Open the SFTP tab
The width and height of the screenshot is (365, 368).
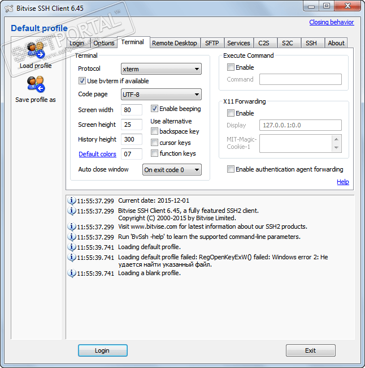212,43
